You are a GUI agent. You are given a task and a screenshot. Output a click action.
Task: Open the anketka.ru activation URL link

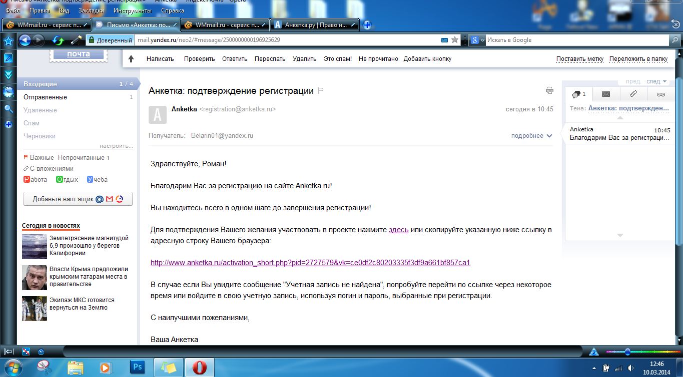tap(310, 263)
